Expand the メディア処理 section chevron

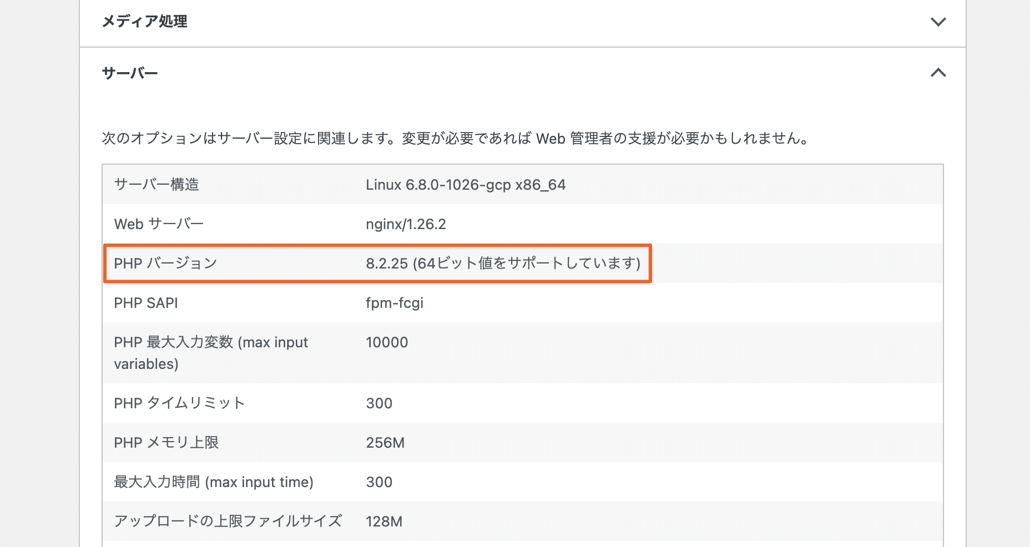(x=938, y=22)
